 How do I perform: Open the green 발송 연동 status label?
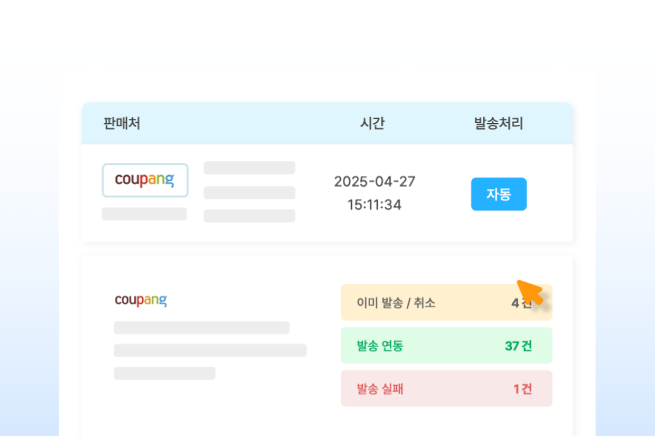(x=380, y=346)
